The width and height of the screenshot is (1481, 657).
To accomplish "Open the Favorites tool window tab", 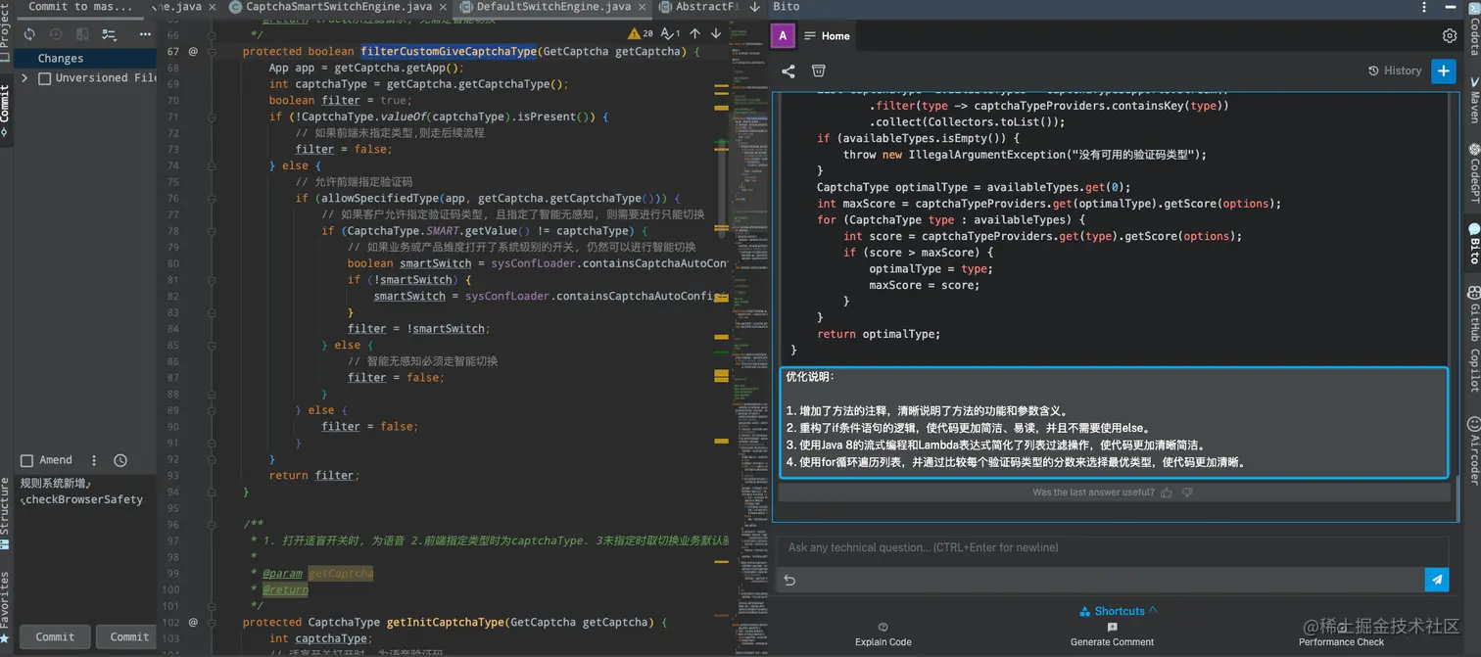I will click(x=5, y=607).
